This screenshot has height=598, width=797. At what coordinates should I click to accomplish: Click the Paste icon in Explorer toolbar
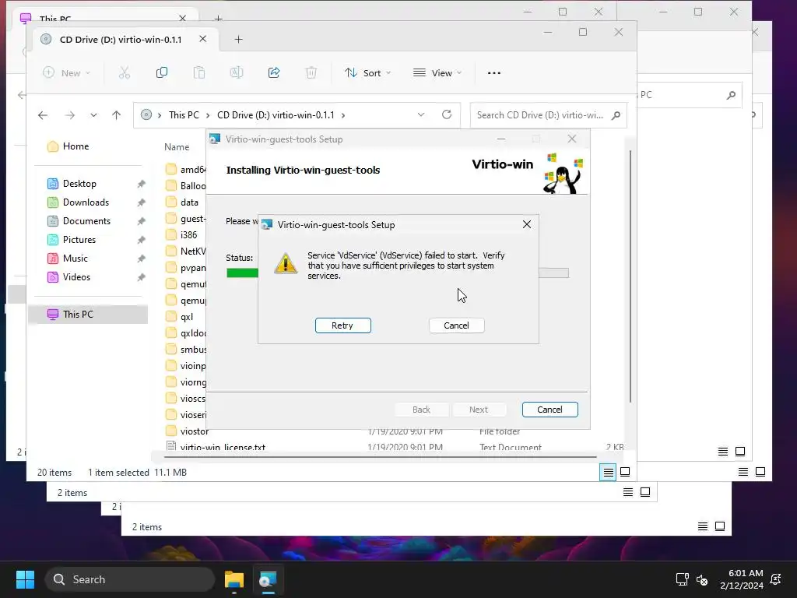(x=199, y=72)
